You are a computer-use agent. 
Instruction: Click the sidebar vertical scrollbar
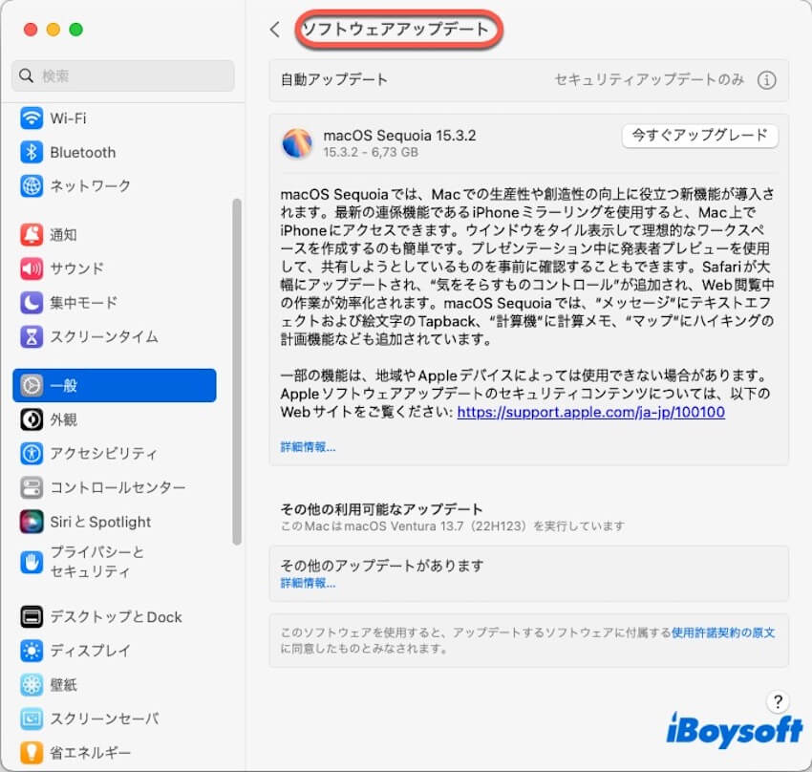[237, 373]
